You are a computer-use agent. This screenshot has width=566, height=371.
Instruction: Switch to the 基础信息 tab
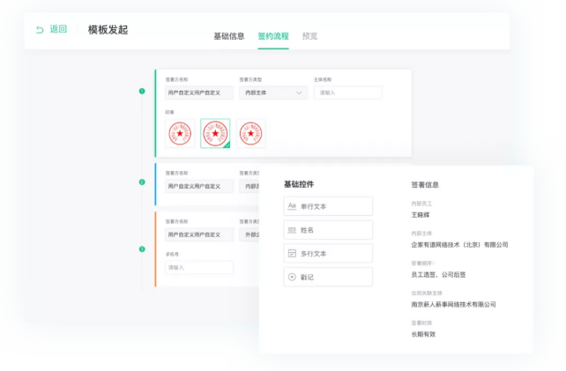click(229, 36)
